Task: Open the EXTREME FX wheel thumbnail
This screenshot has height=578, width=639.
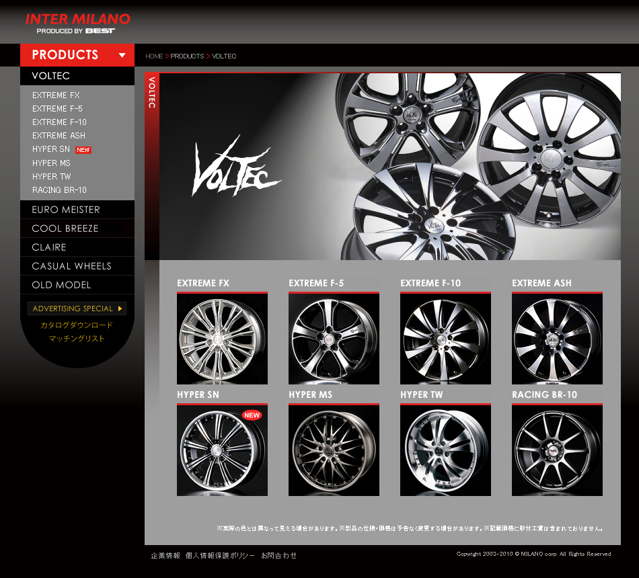Action: coord(222,339)
